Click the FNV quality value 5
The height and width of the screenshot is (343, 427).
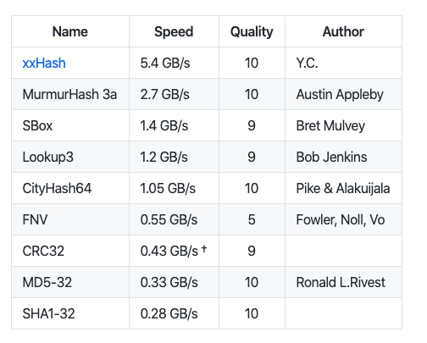pos(252,219)
